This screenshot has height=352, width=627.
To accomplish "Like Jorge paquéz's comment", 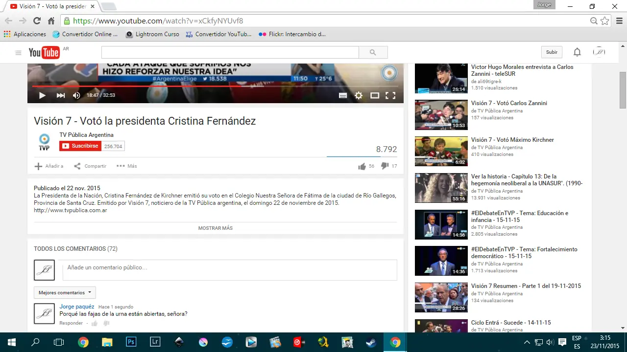I will click(x=94, y=323).
